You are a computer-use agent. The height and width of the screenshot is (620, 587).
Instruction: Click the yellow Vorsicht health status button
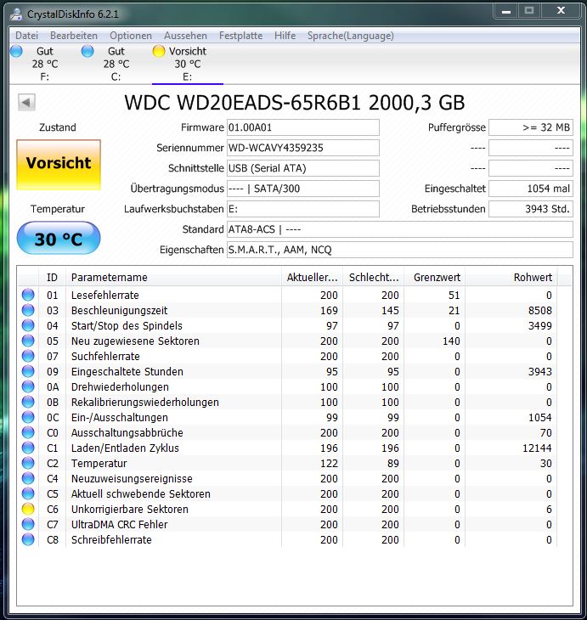(x=59, y=165)
